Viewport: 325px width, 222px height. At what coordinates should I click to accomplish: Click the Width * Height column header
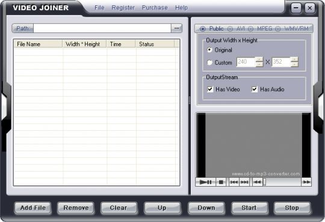click(x=84, y=44)
